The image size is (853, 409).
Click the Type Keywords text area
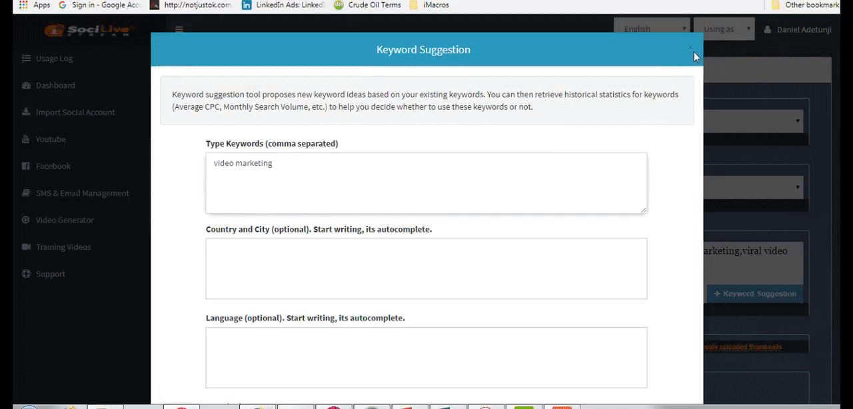426,183
